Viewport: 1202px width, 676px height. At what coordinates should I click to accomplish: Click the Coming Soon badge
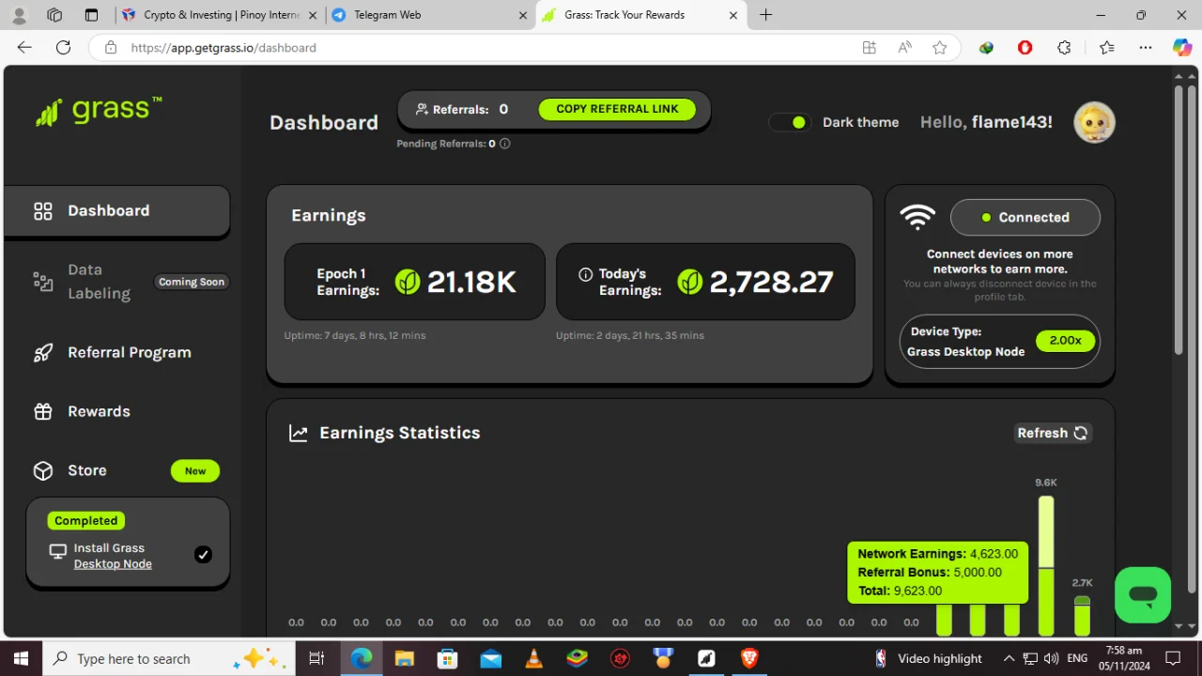tap(192, 282)
